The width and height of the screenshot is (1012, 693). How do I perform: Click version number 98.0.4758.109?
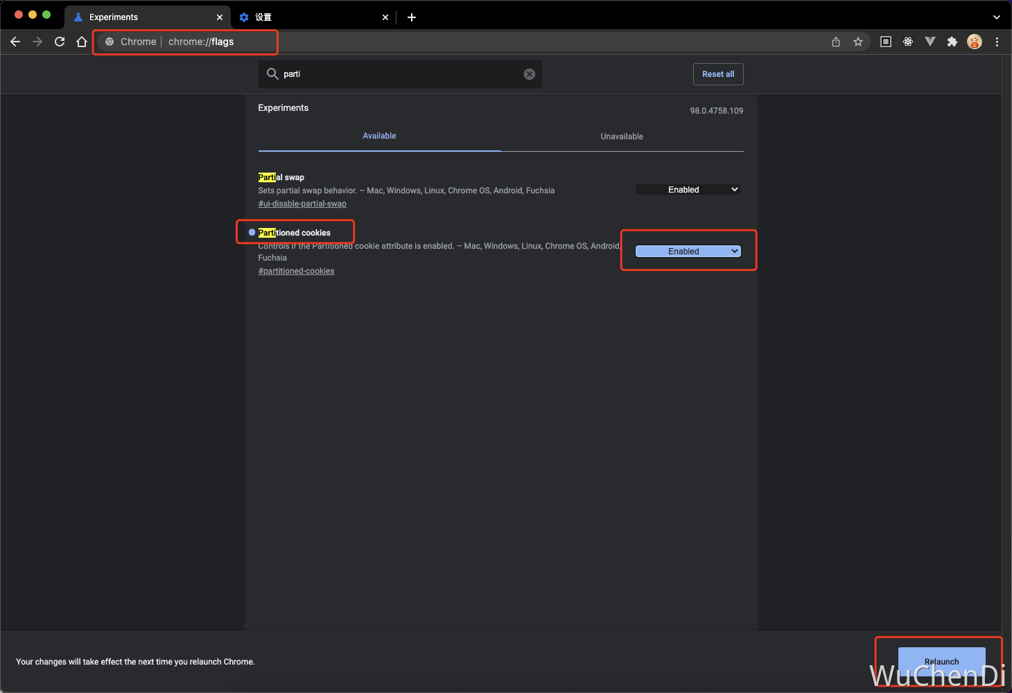(717, 111)
